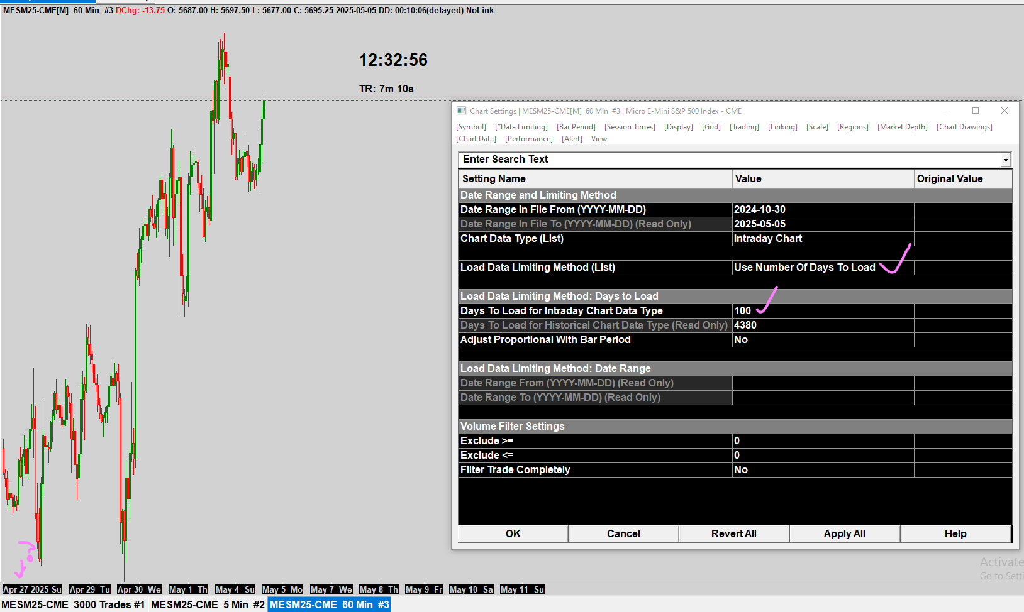This screenshot has height=612, width=1024.
Task: Click the Original Value column header
Action: coord(963,179)
